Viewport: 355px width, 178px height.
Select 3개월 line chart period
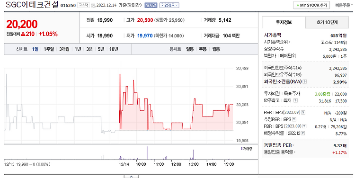(x=64, y=49)
